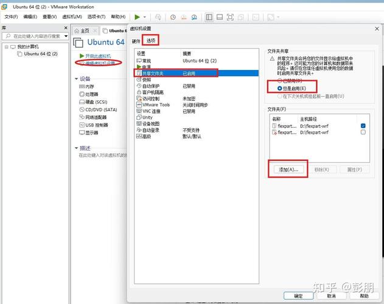This screenshot has width=384, height=304.
Task: Open the 查看(V) menu
Action: pyautogui.click(x=50, y=16)
